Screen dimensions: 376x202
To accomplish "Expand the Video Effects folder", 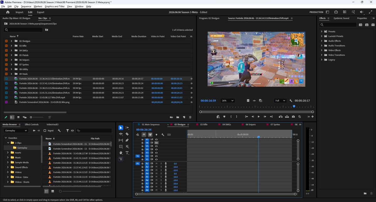I will click(x=322, y=50).
